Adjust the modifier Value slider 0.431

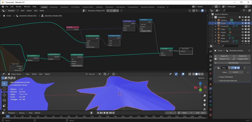pyautogui.click(x=235, y=72)
